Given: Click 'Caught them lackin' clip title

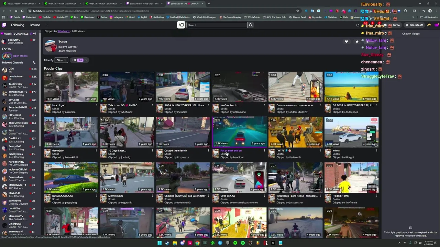Looking at the screenshot, I should [176, 151].
